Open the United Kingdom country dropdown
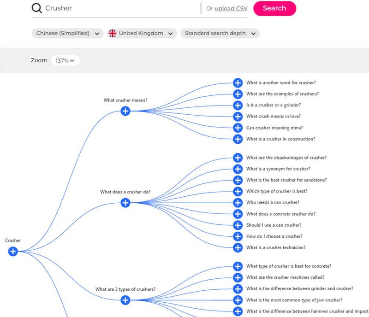The image size is (369, 317). (x=142, y=33)
